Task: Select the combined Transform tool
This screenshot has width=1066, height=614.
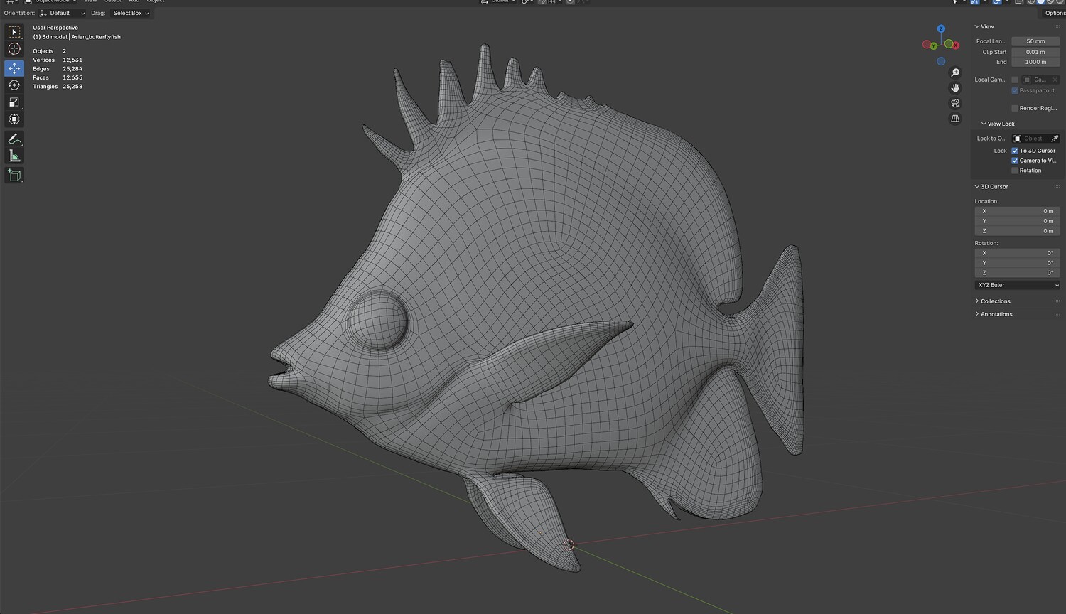Action: coord(14,119)
